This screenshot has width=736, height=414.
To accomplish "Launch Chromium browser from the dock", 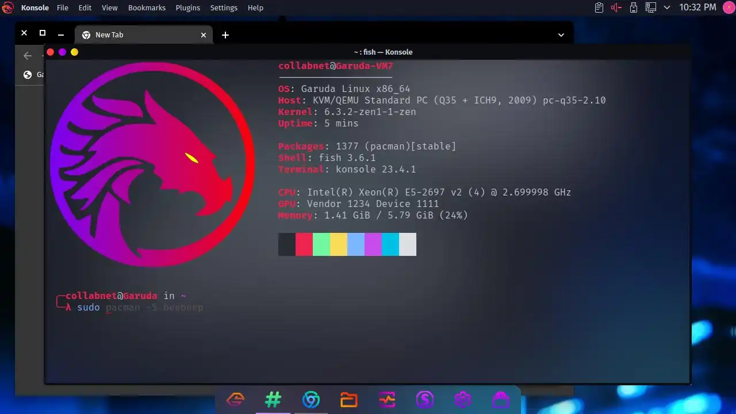I will pos(311,399).
